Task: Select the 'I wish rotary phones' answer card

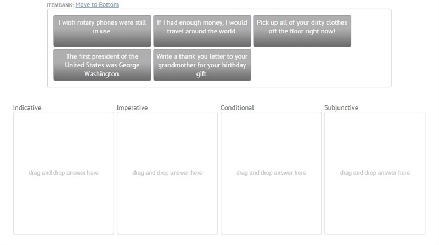Action: click(x=102, y=31)
